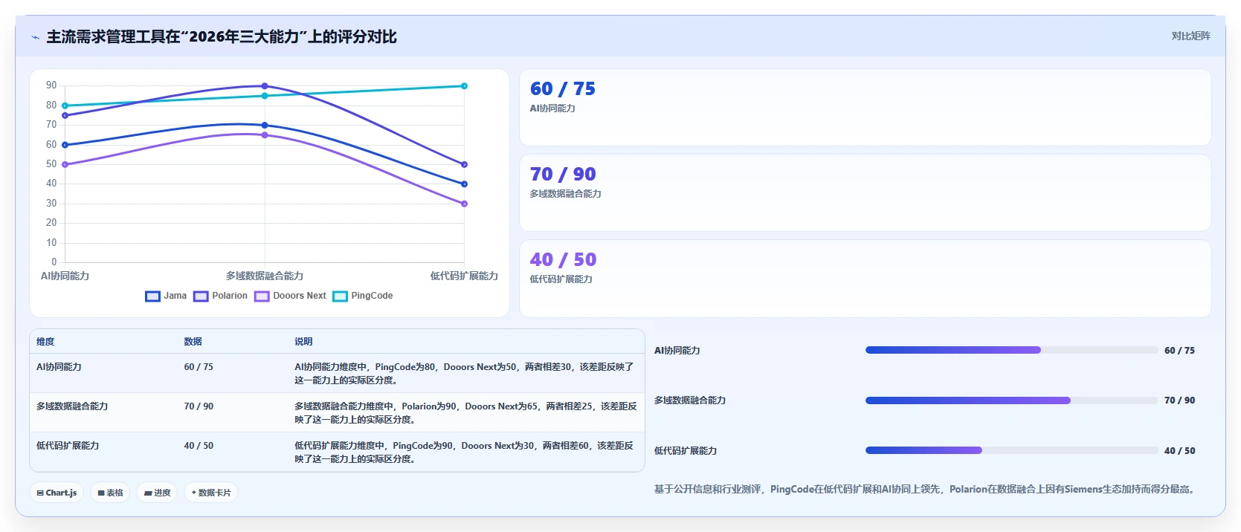This screenshot has width=1241, height=532.
Task: Click the summary sentence starting 基于公开信息
Action: (926, 489)
